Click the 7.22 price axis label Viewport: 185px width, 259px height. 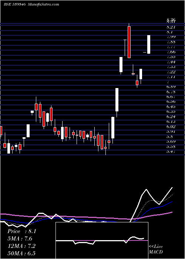pos(171,72)
